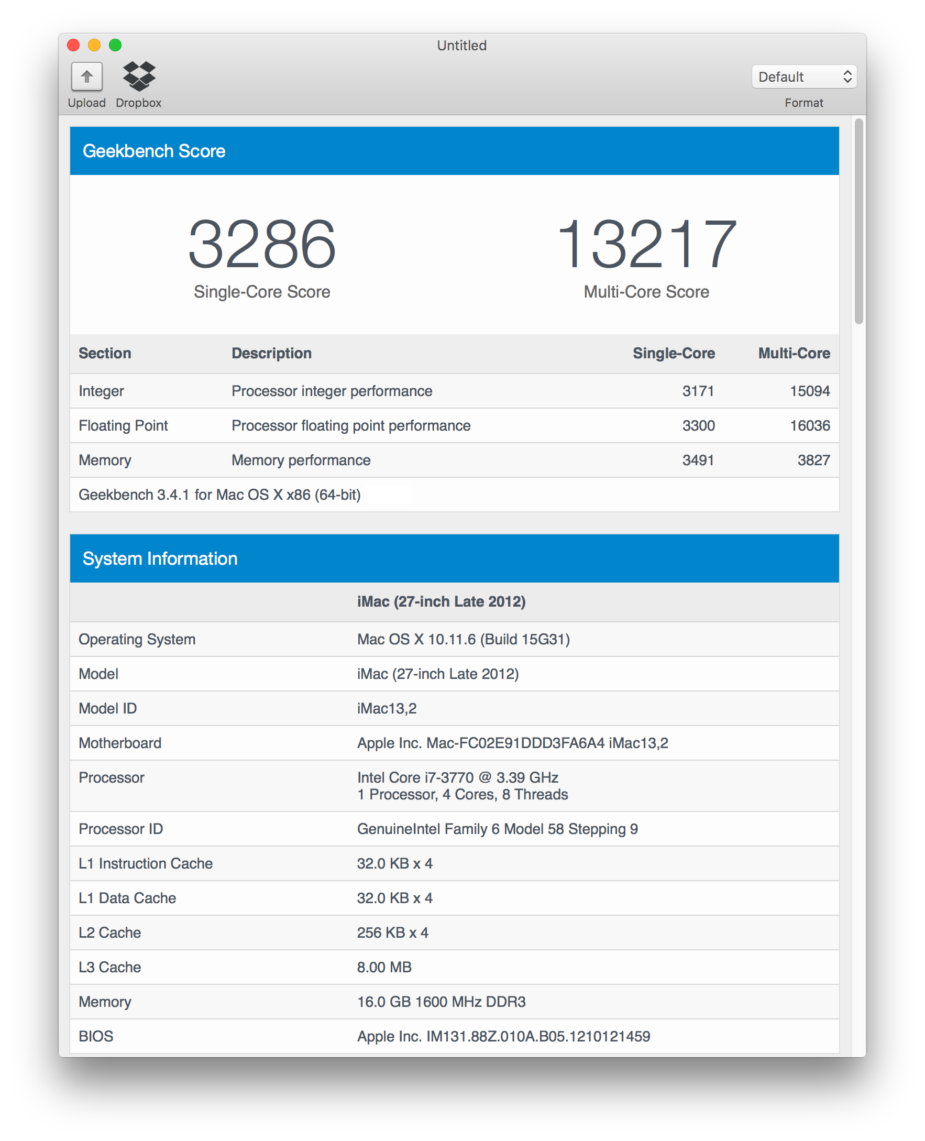
Task: Click the Memory performance description
Action: [x=301, y=460]
